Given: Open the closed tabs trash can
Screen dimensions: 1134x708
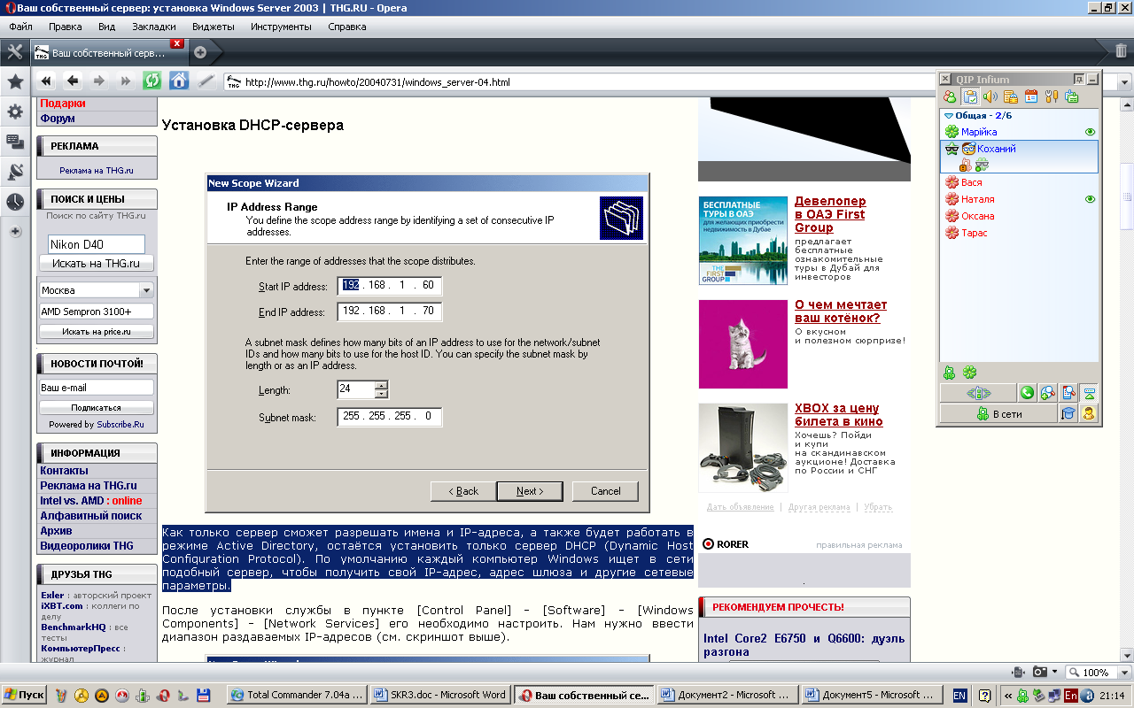Looking at the screenshot, I should [1121, 51].
